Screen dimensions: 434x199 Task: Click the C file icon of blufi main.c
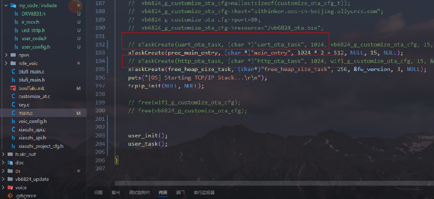(x=13, y=72)
